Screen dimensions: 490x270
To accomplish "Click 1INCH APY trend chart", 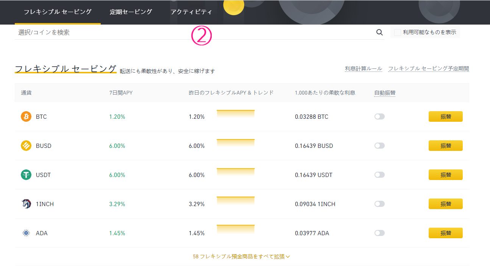I will [x=236, y=201].
